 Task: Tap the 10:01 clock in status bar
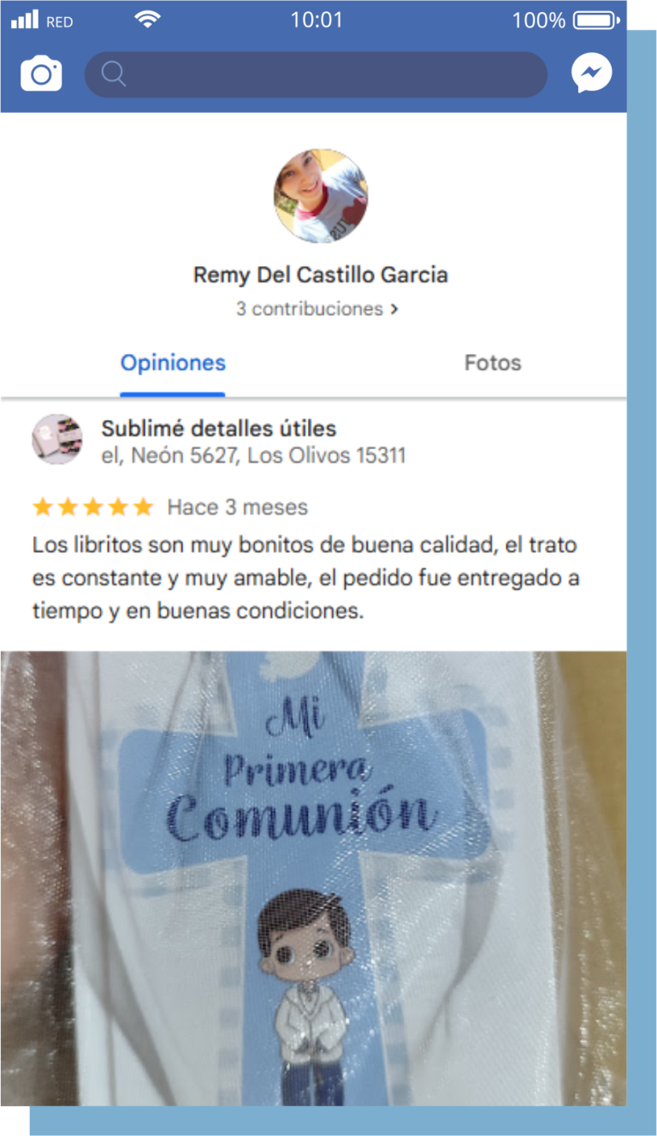point(317,20)
